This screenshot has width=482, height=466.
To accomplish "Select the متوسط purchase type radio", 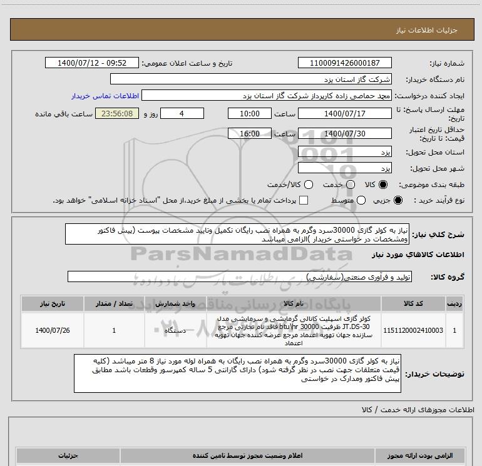I will [361, 200].
